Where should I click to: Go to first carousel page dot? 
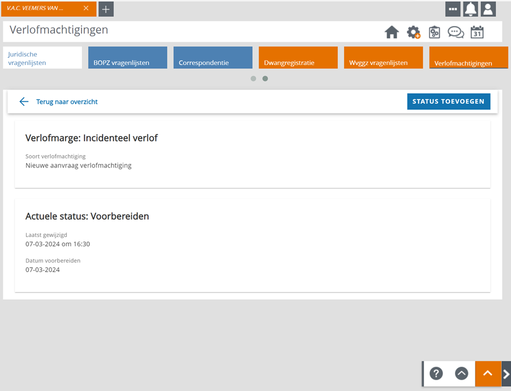253,79
